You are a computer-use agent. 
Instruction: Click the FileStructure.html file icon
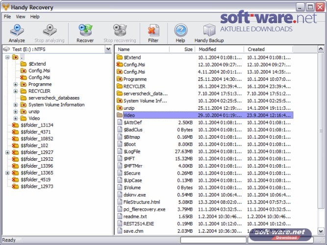120,202
